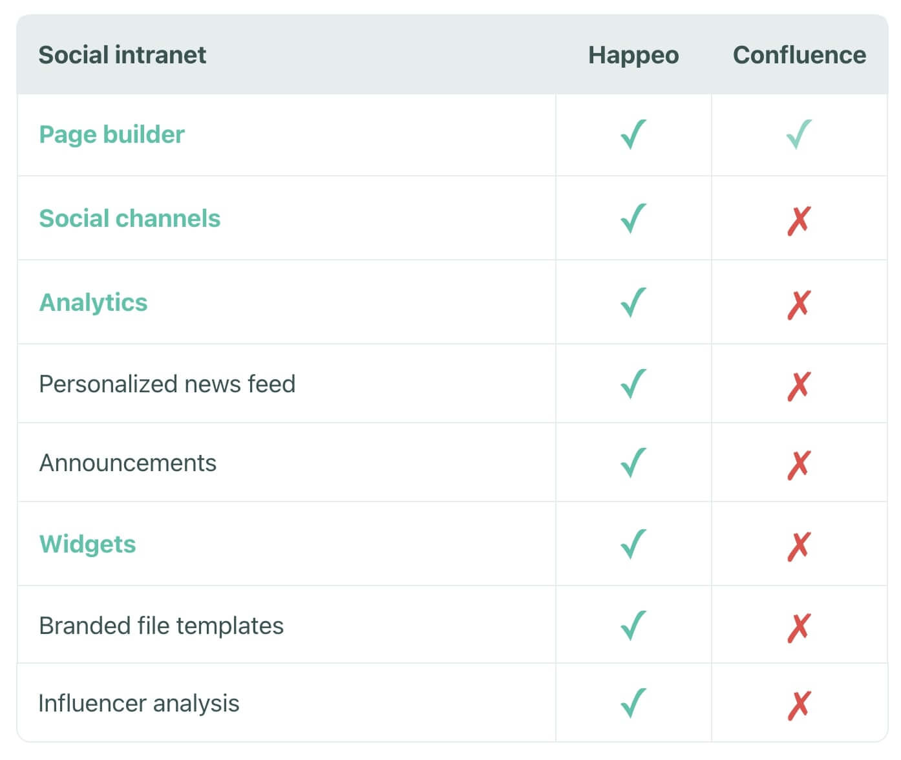The width and height of the screenshot is (901, 760).
Task: Click the Happeo checkmark for Influencer analysis
Action: point(633,702)
